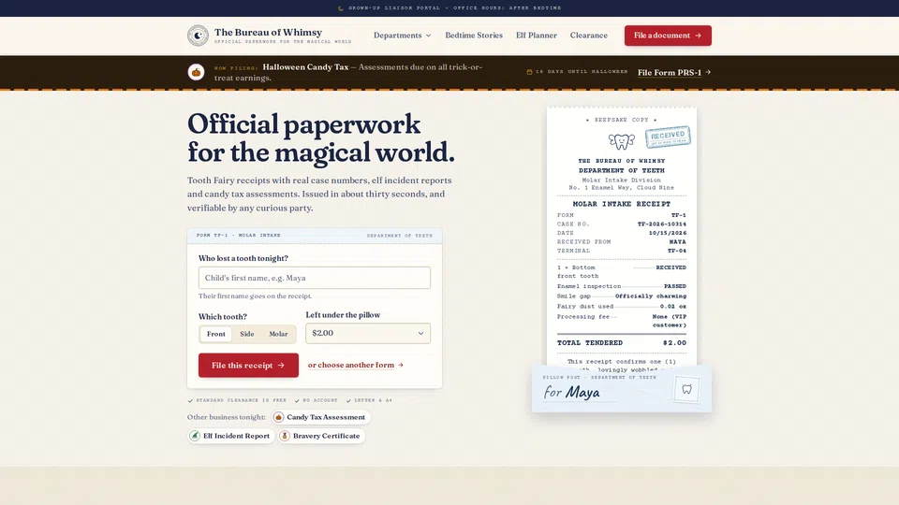Go to Clearance page
The image size is (899, 505).
(589, 36)
